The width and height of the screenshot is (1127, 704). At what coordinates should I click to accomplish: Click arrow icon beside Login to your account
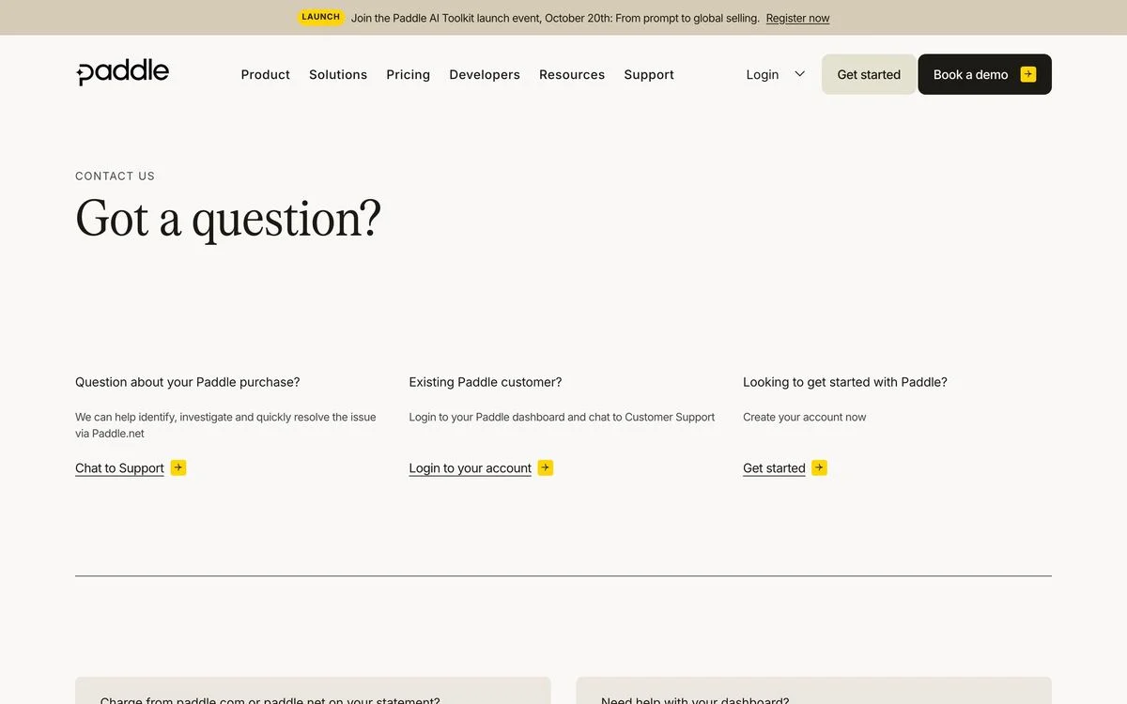coord(546,467)
